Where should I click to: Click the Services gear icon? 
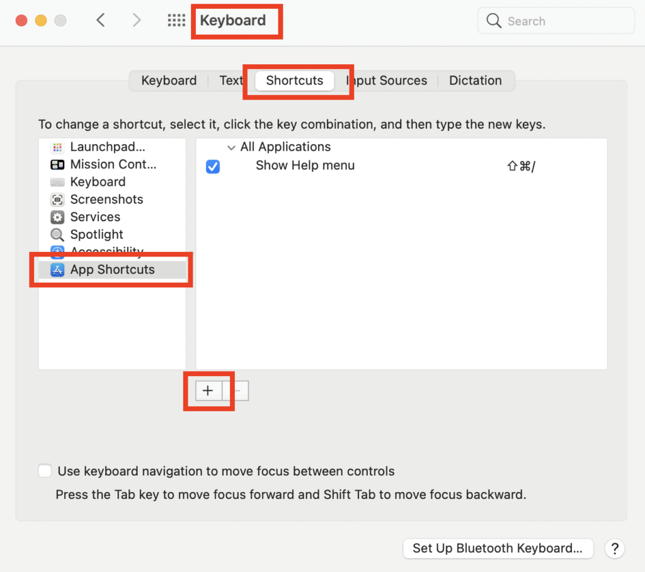tap(57, 217)
